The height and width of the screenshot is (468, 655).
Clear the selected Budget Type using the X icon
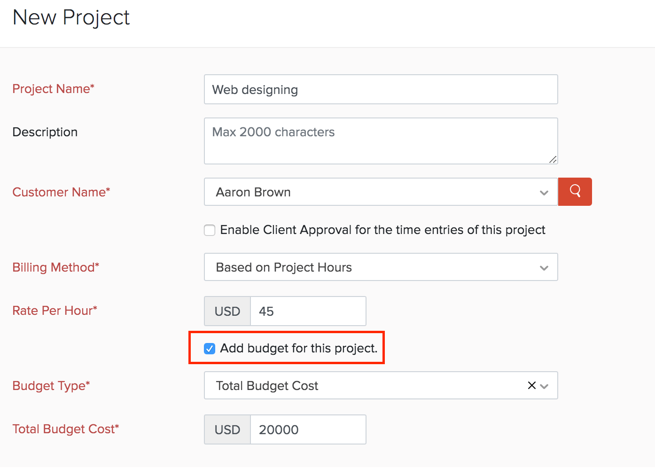[x=531, y=385]
